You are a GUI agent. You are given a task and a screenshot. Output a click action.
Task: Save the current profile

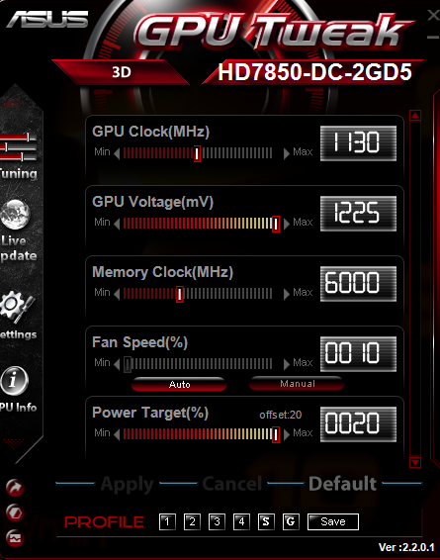click(x=333, y=521)
